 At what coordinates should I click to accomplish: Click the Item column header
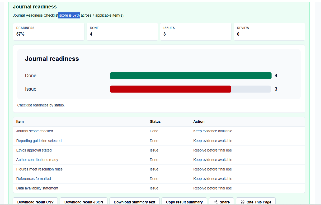coord(20,121)
